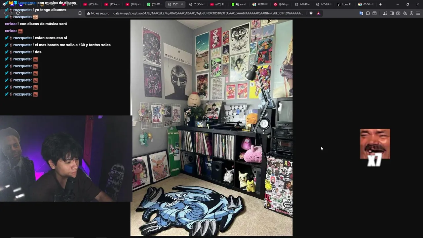Click overlay chat text 'con musica de discos'
Viewport: 423px width, 238px height.
pos(57,3)
